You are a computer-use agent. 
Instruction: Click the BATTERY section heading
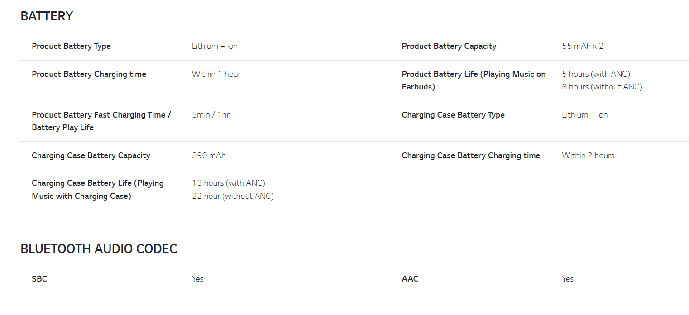coord(47,16)
